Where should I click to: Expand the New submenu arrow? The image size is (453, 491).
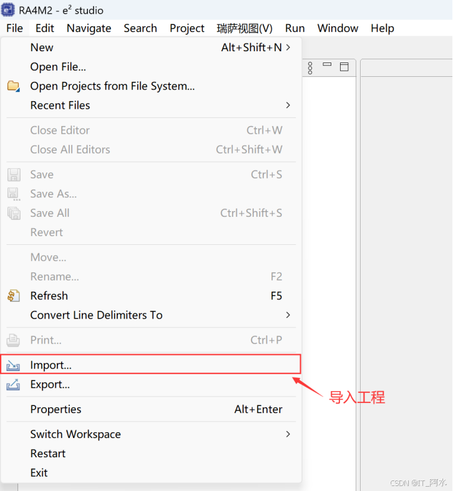288,47
